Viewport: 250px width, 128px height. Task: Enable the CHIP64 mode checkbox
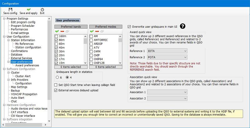point(91,59)
